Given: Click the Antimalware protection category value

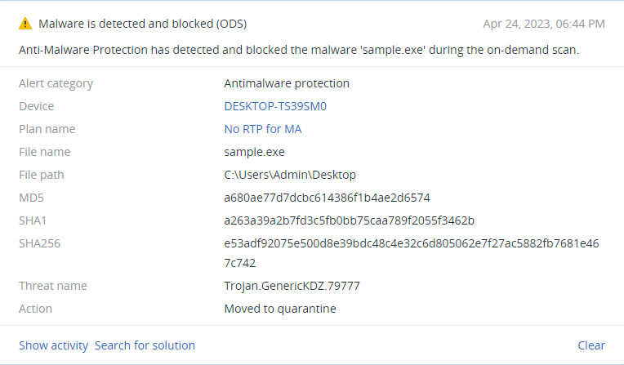Looking at the screenshot, I should click(x=287, y=83).
